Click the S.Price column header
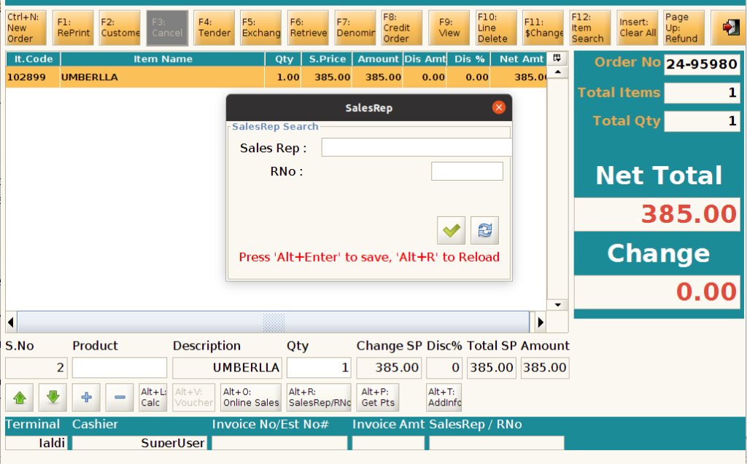Image resolution: width=747 pixels, height=464 pixels. point(327,59)
